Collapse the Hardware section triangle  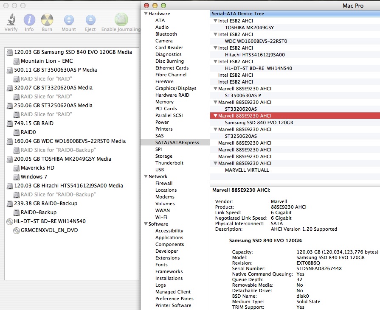pos(146,14)
